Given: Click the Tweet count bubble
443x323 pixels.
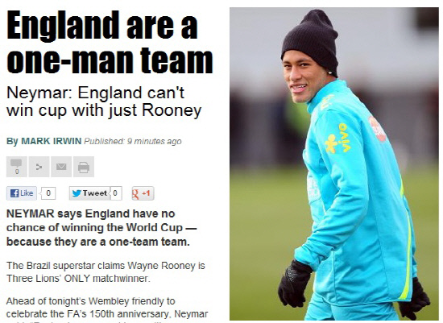Looking at the screenshot, I should [116, 193].
